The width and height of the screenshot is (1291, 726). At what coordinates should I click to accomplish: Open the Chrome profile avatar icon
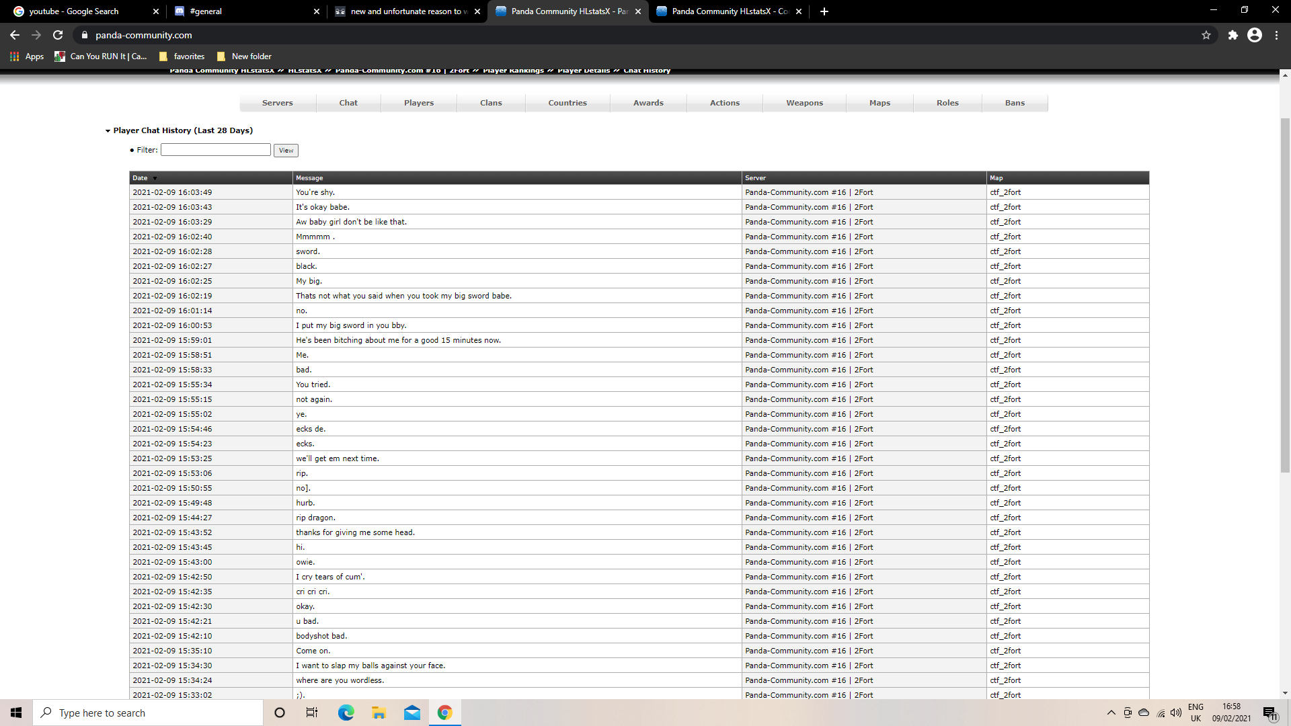pyautogui.click(x=1255, y=35)
